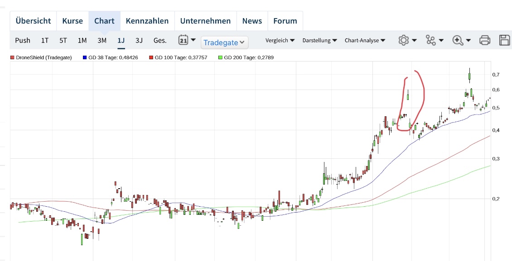
Task: Open the Chart-Analyse dropdown
Action: (x=365, y=40)
